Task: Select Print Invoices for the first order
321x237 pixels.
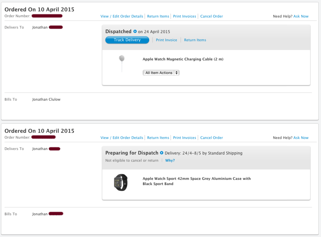Action: click(x=185, y=16)
